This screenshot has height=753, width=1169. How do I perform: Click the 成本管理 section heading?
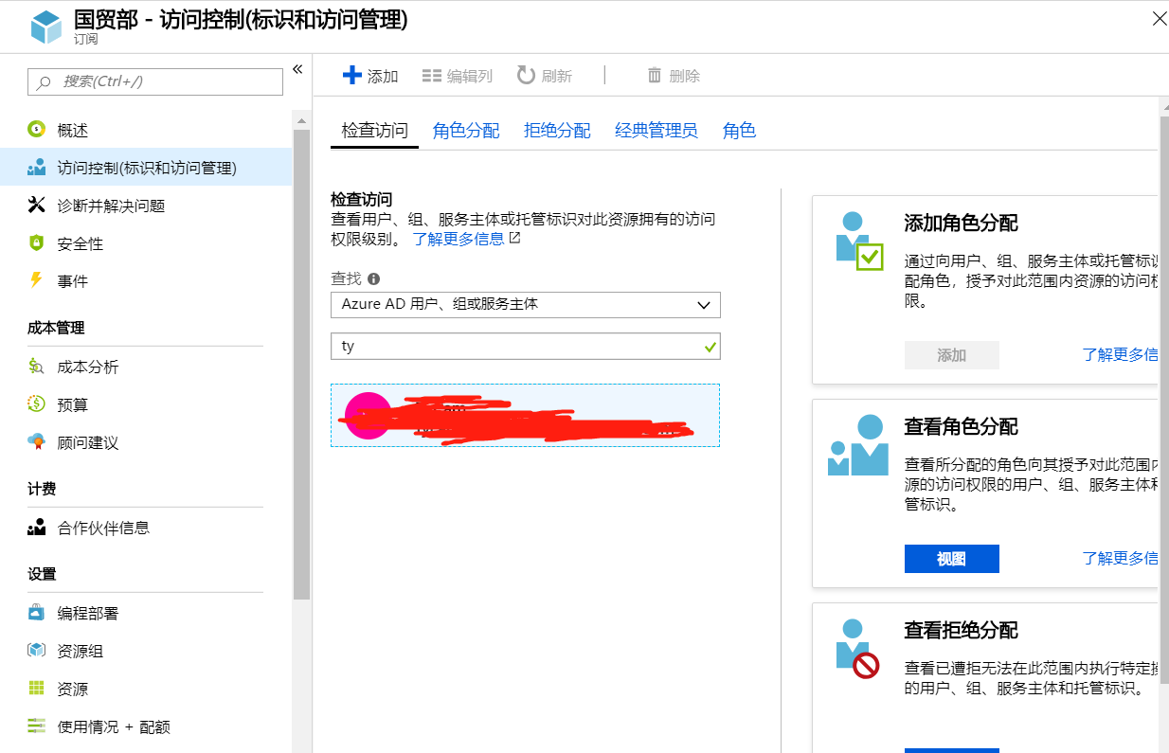click(x=56, y=328)
